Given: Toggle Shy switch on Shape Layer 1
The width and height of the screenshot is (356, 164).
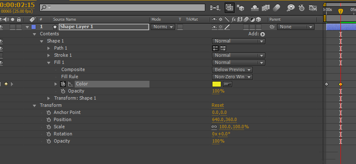Looking at the screenshot, I should coord(214,27).
